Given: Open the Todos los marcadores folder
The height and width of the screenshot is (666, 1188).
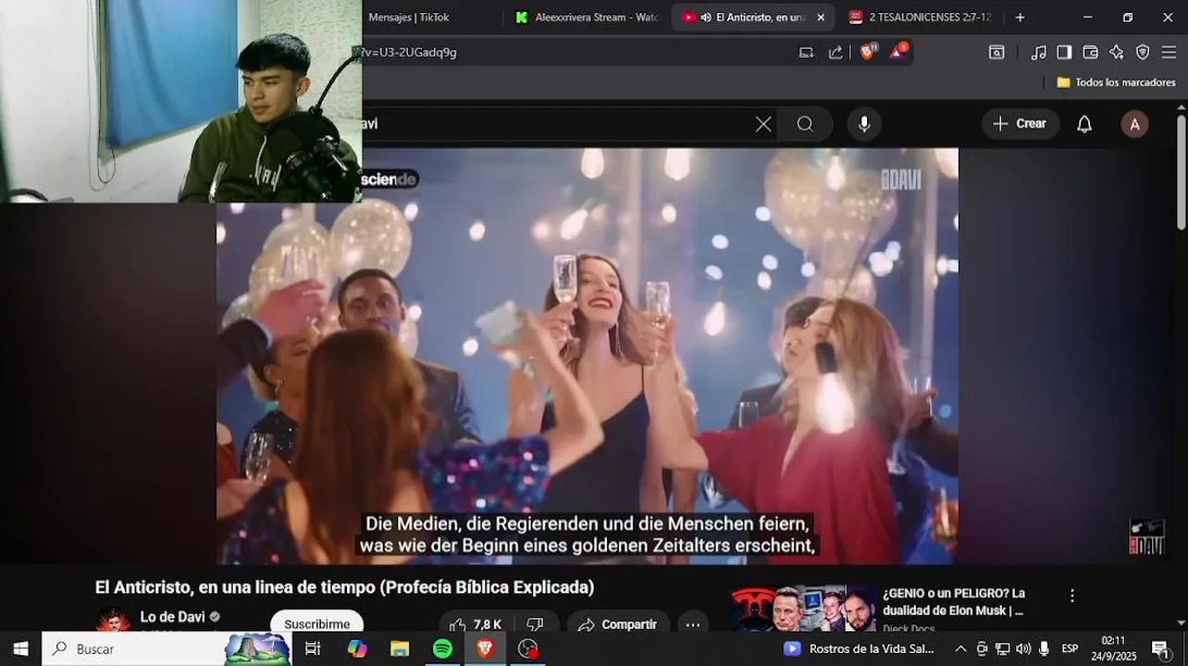Looking at the screenshot, I should 1116,82.
